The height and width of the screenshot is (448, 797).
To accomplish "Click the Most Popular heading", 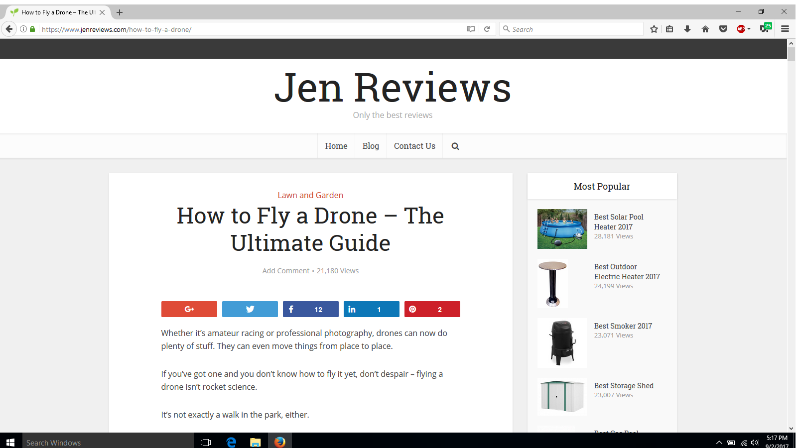I will [x=602, y=187].
